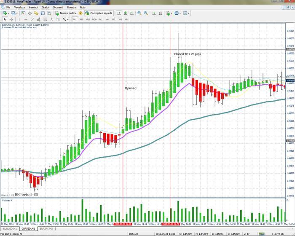Switch to line chart type

point(132,13)
